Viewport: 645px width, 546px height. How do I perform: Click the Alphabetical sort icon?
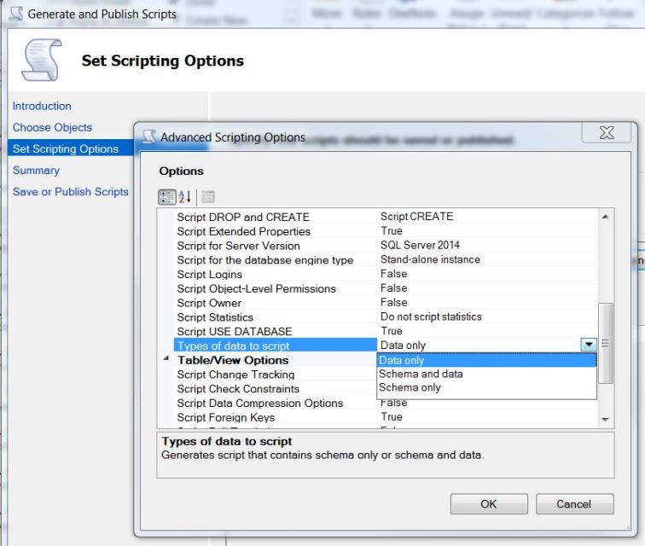[x=184, y=197]
